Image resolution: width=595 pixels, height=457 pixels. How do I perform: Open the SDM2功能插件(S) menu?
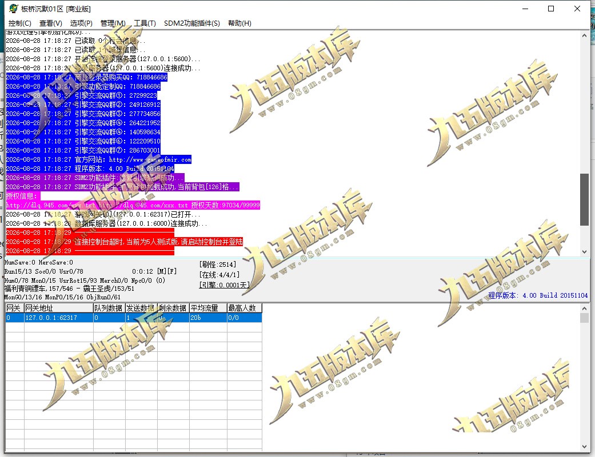(x=191, y=23)
